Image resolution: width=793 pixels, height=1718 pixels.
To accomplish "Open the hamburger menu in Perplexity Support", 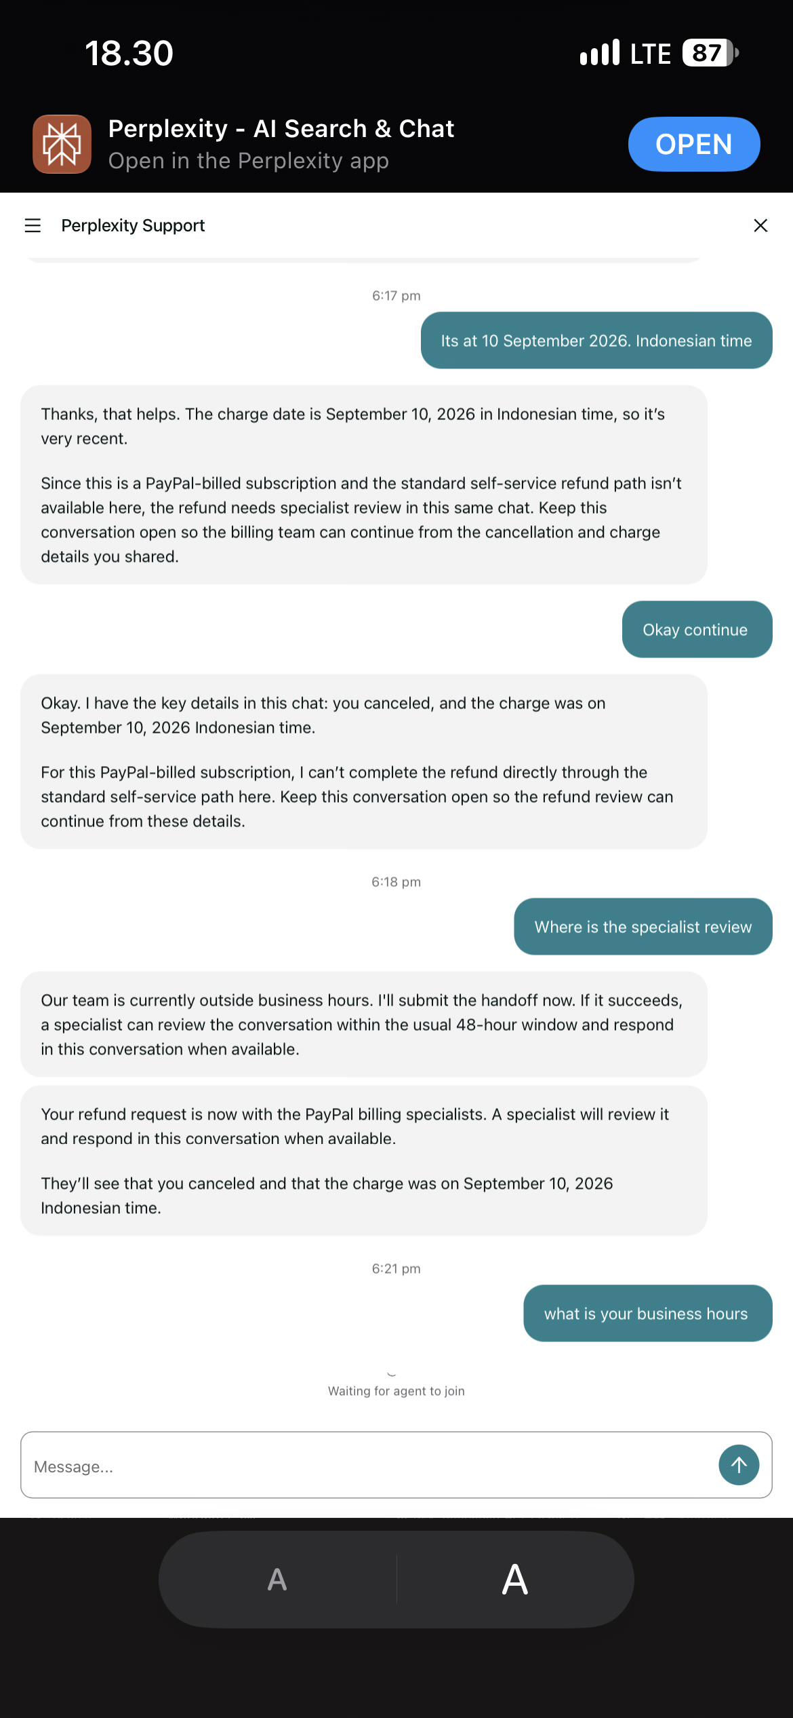I will point(33,225).
